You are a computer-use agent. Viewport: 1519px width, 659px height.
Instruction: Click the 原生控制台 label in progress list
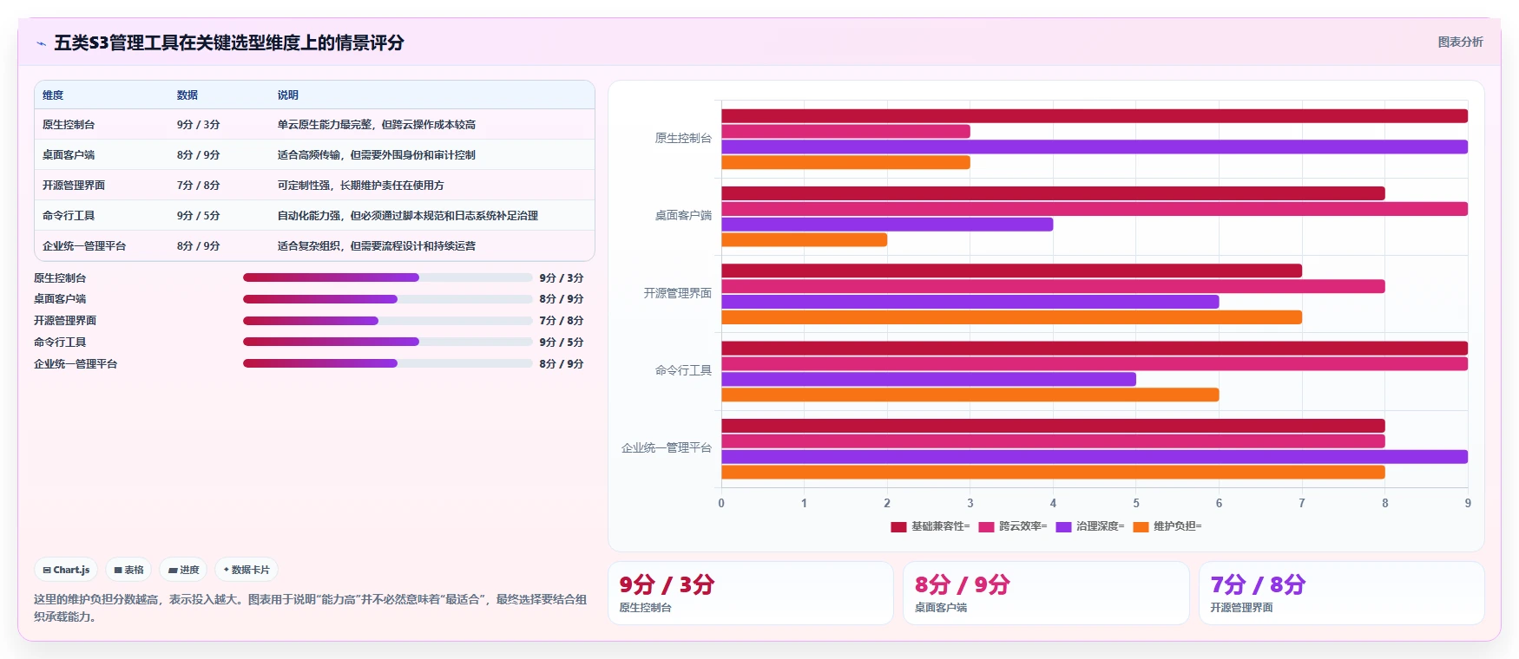point(60,278)
